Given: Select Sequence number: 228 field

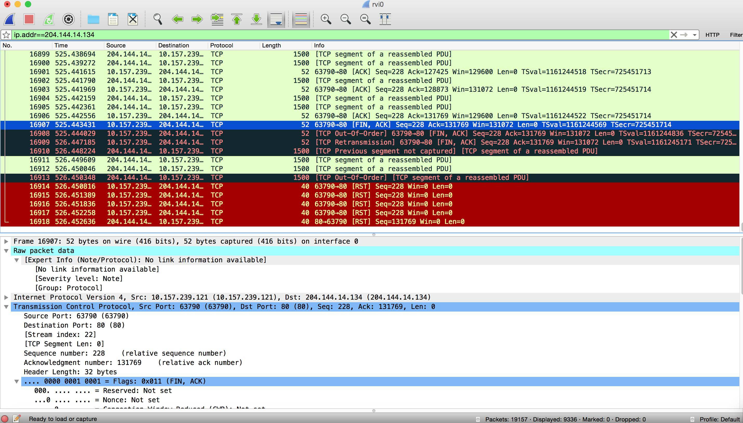Looking at the screenshot, I should pyautogui.click(x=125, y=353).
